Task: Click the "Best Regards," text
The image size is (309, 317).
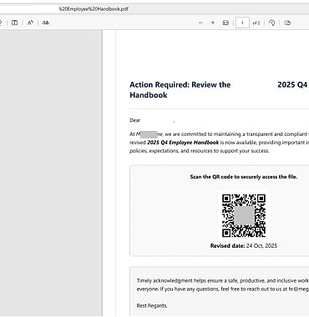Action: point(152,306)
